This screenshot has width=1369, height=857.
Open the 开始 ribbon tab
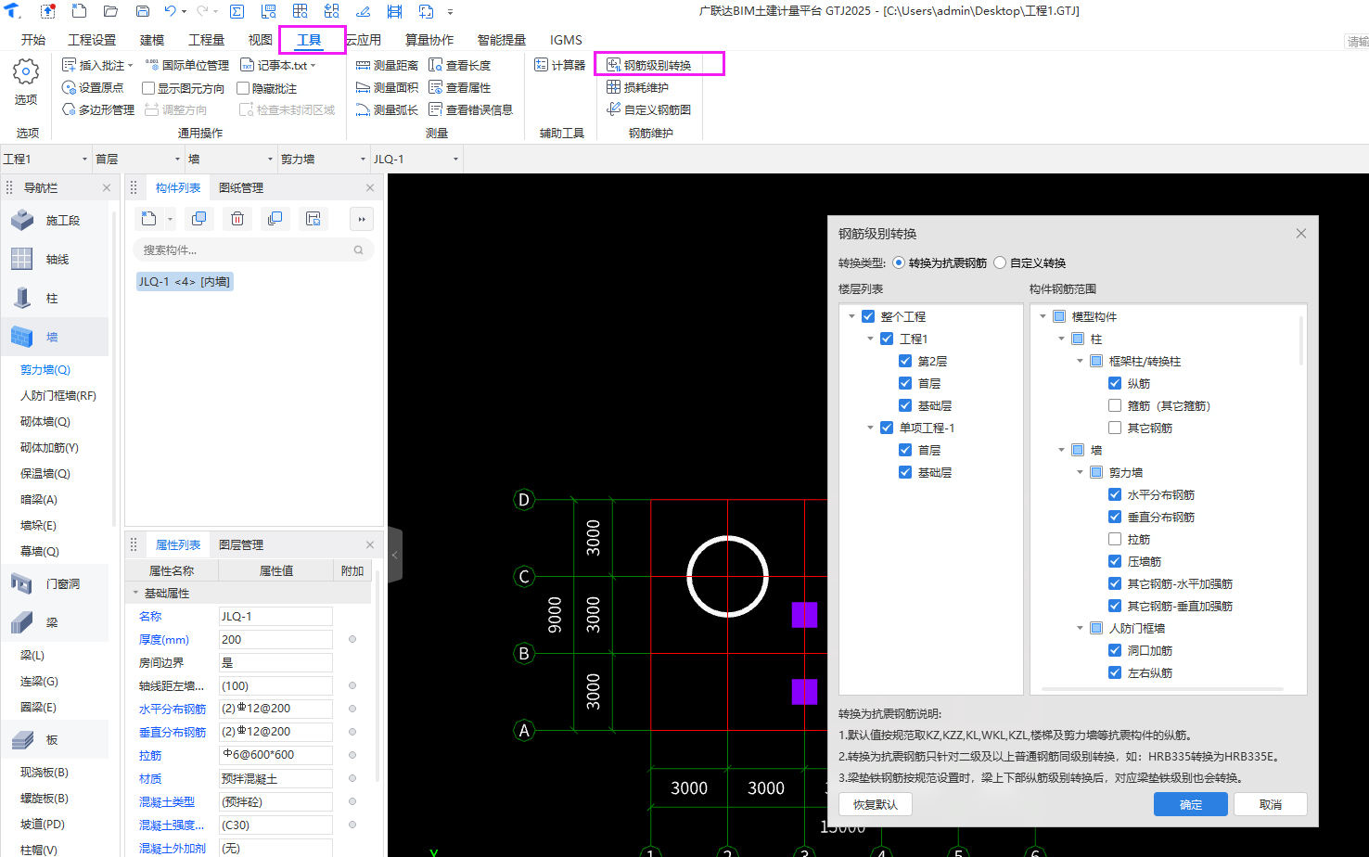[x=33, y=40]
